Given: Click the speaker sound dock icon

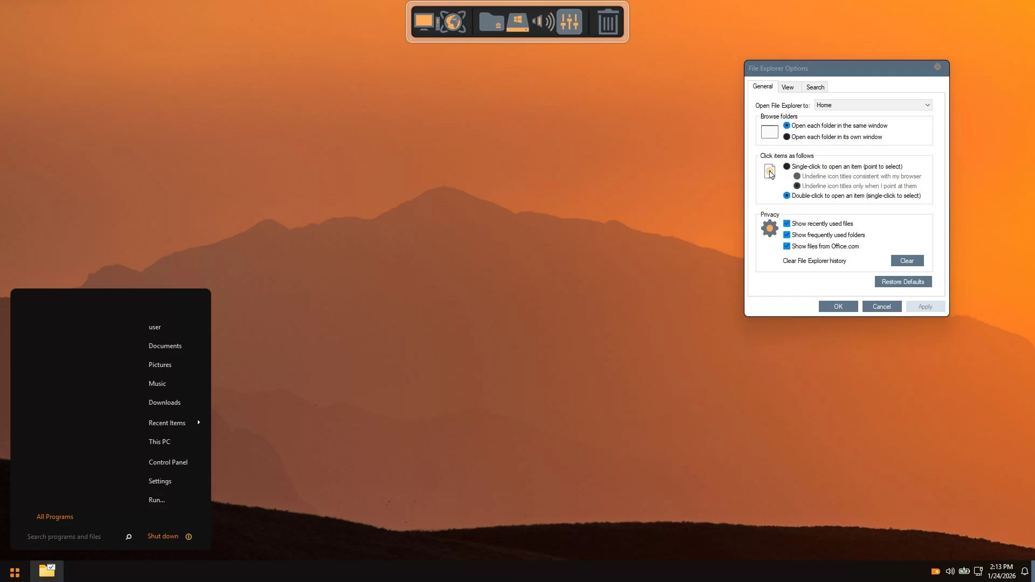Looking at the screenshot, I should (x=543, y=22).
